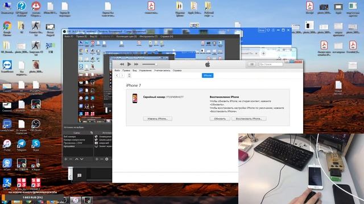The width and height of the screenshot is (364, 204).
Task: Select the blue iPhone tab
Action: pyautogui.click(x=208, y=75)
